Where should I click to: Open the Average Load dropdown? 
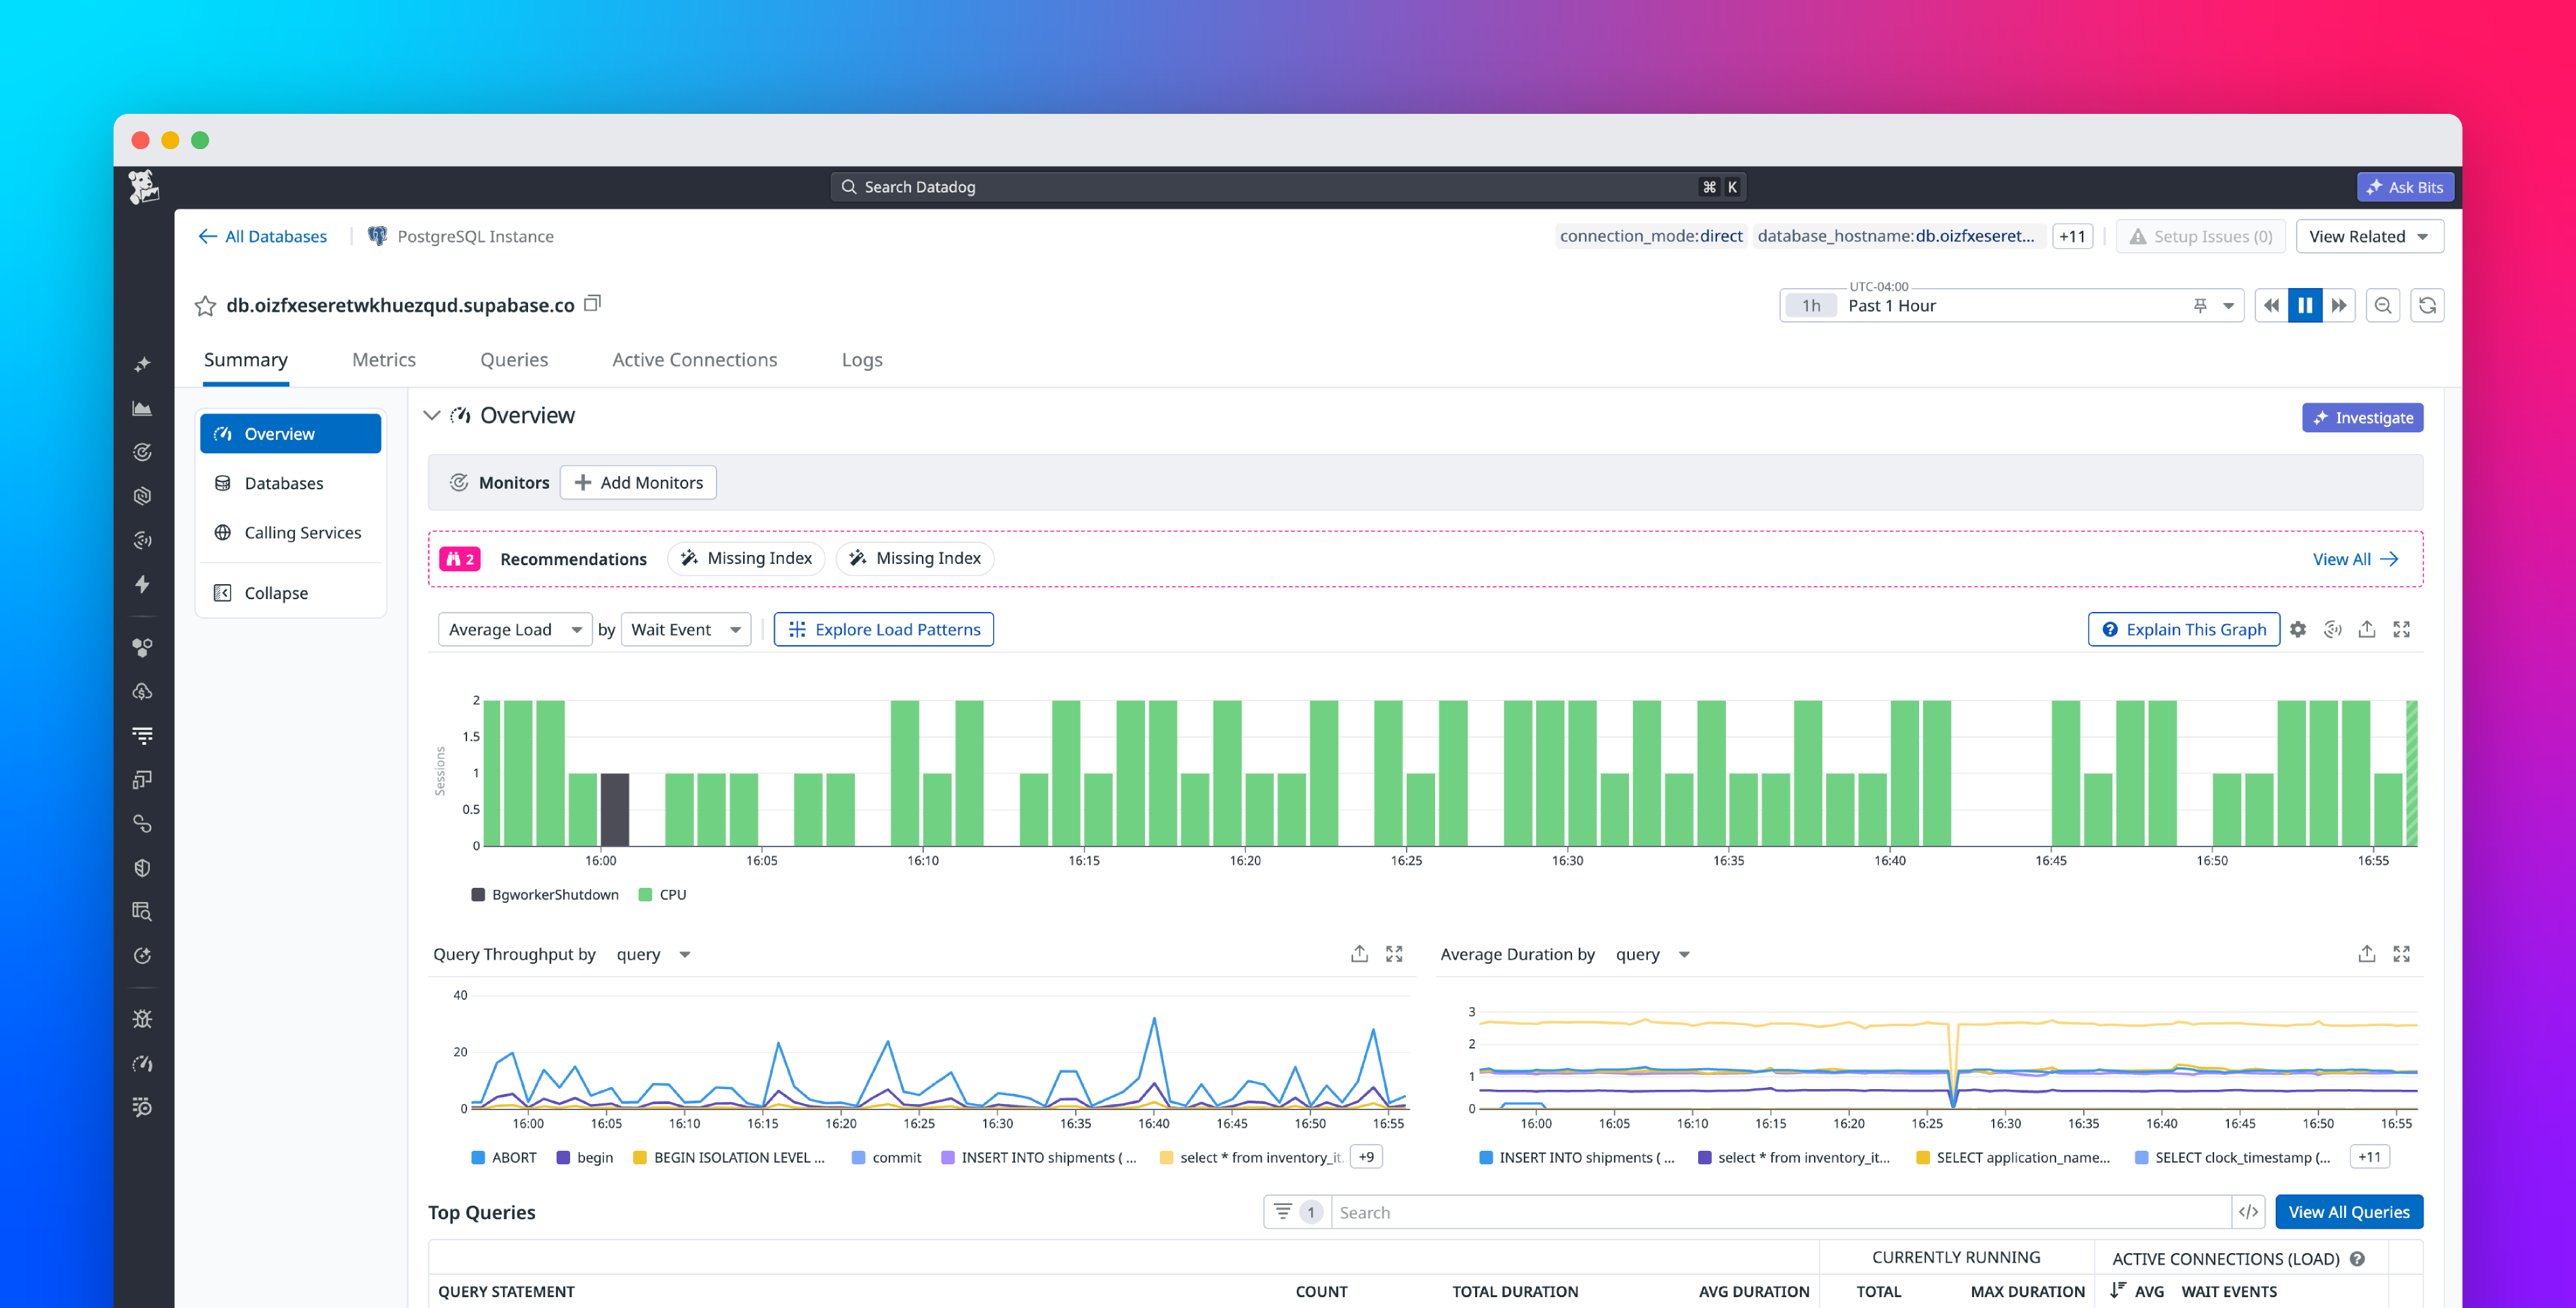tap(515, 630)
